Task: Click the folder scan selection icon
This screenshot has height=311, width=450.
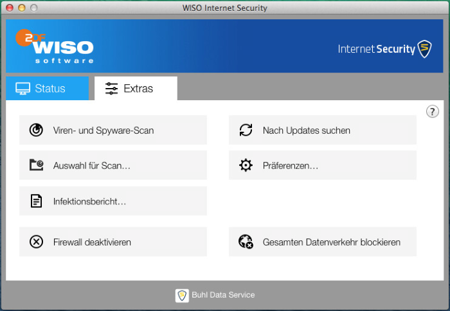Action: (x=37, y=165)
